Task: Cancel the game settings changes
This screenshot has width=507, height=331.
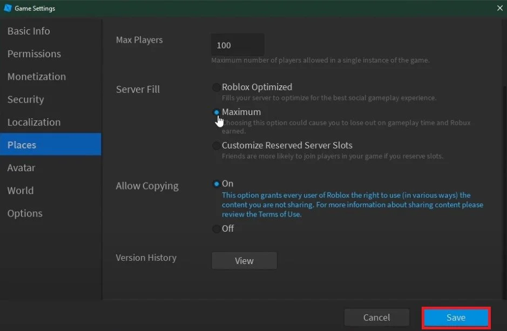Action: coord(377,318)
